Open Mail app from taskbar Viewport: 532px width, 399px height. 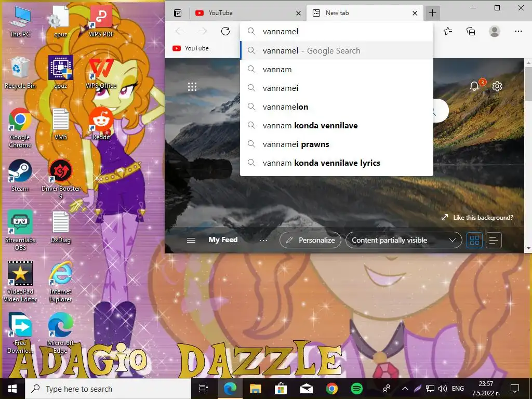pos(307,389)
